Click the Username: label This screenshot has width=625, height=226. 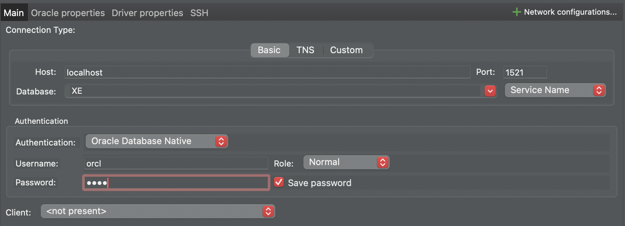(x=37, y=163)
